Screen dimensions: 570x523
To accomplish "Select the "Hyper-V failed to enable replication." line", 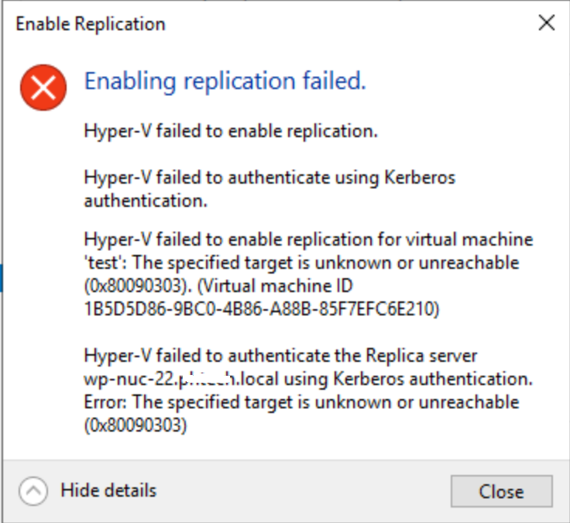I will [x=231, y=131].
